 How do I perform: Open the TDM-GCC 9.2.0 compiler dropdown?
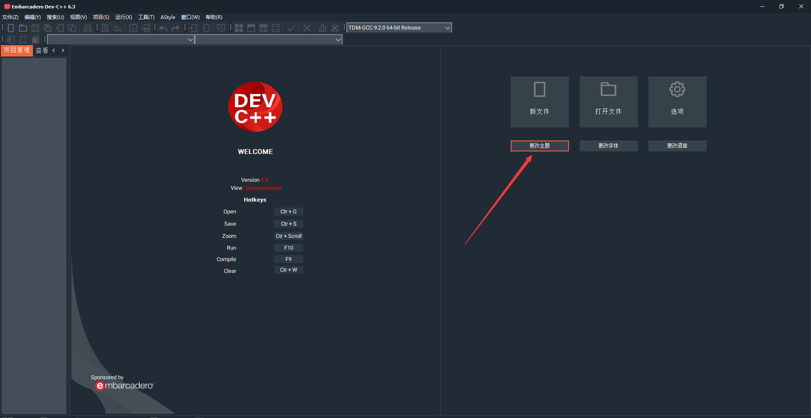tap(447, 27)
